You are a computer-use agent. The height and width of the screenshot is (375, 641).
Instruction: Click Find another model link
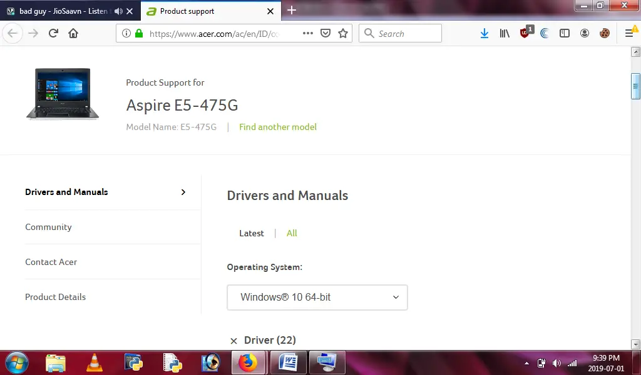[x=278, y=127]
